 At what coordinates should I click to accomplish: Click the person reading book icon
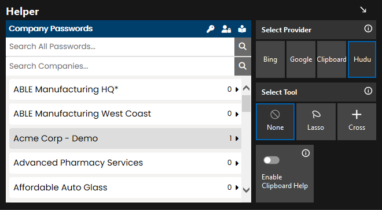coord(242,29)
